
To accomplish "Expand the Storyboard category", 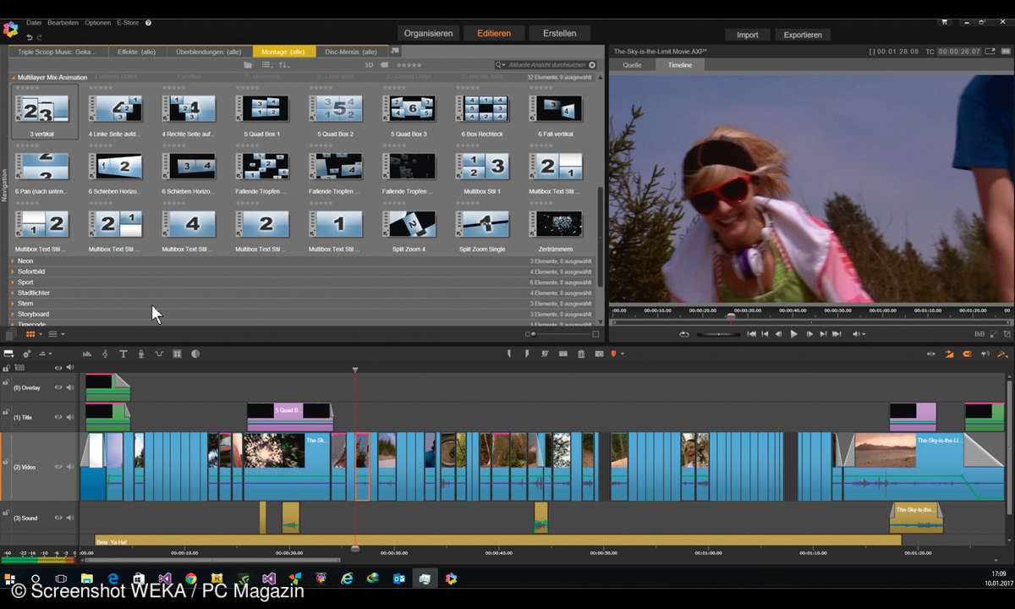I will point(13,314).
